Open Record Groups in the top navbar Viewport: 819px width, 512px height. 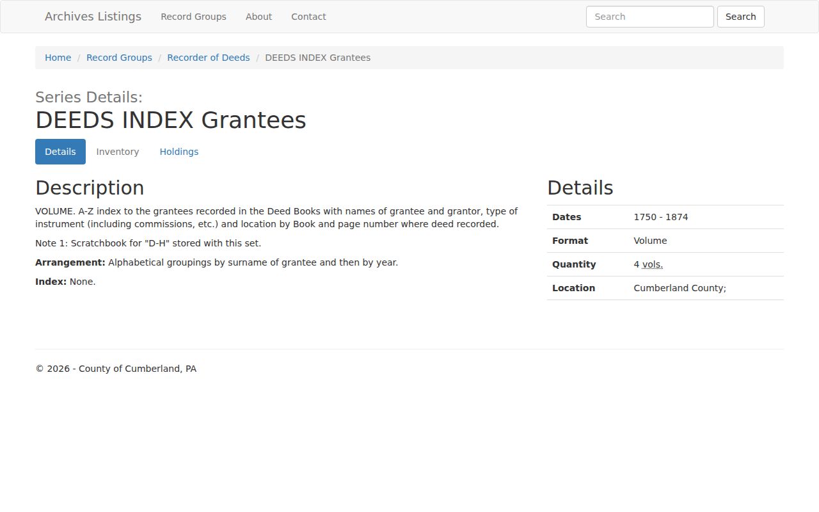point(193,17)
